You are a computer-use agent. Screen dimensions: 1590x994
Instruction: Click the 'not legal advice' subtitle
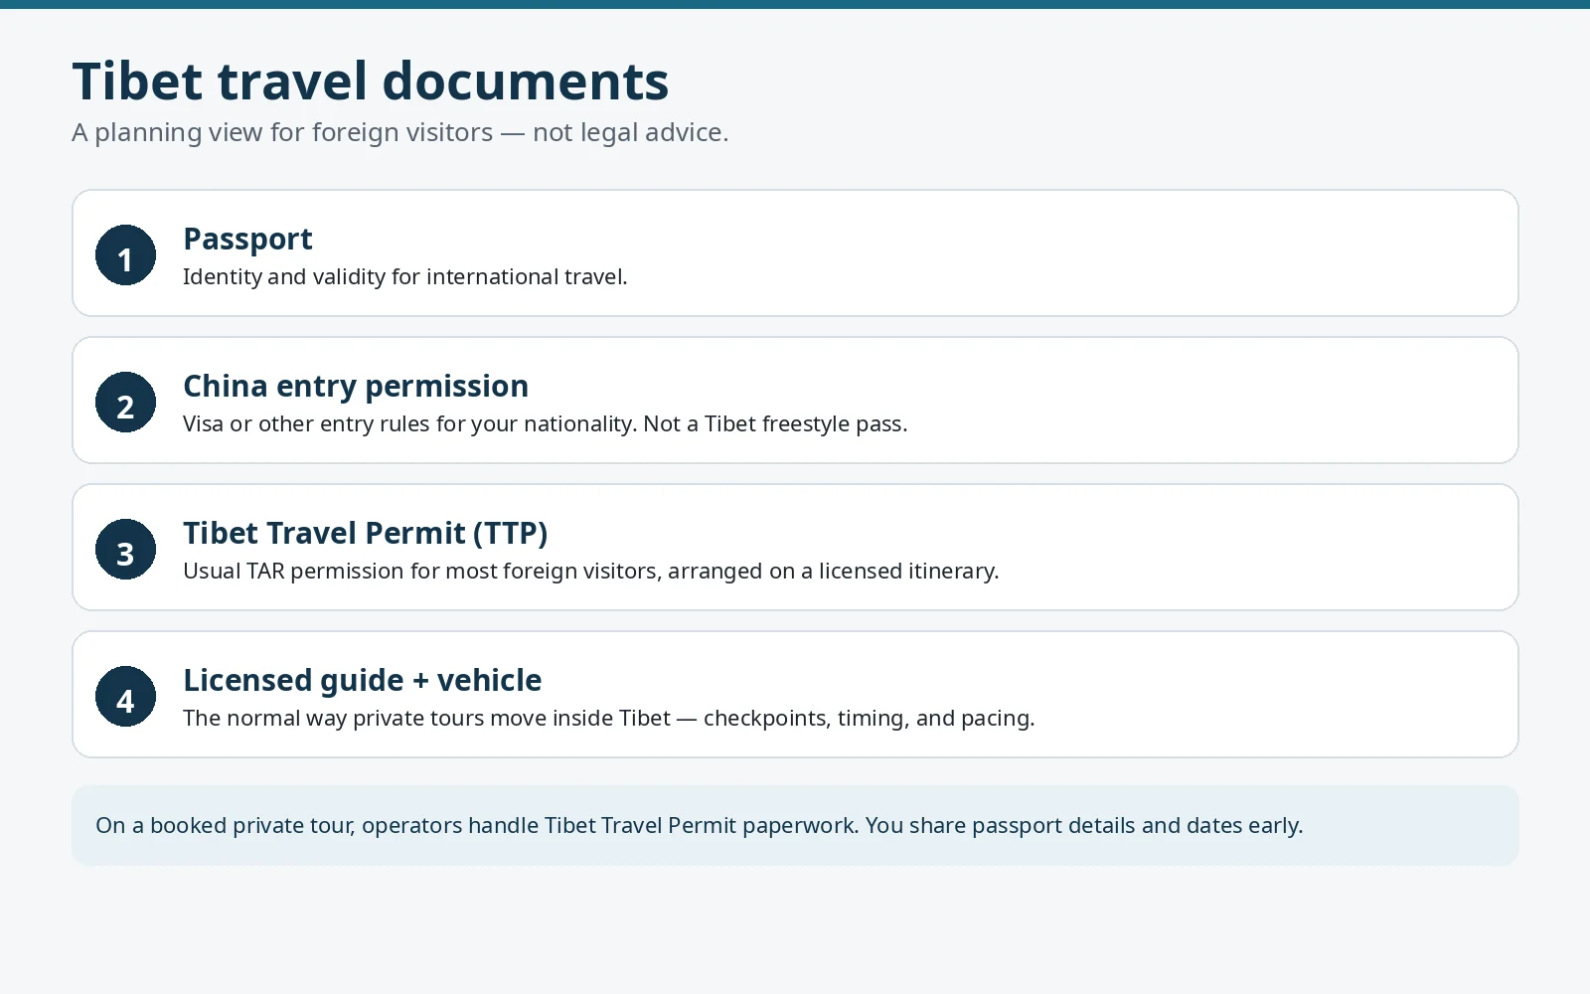[399, 132]
